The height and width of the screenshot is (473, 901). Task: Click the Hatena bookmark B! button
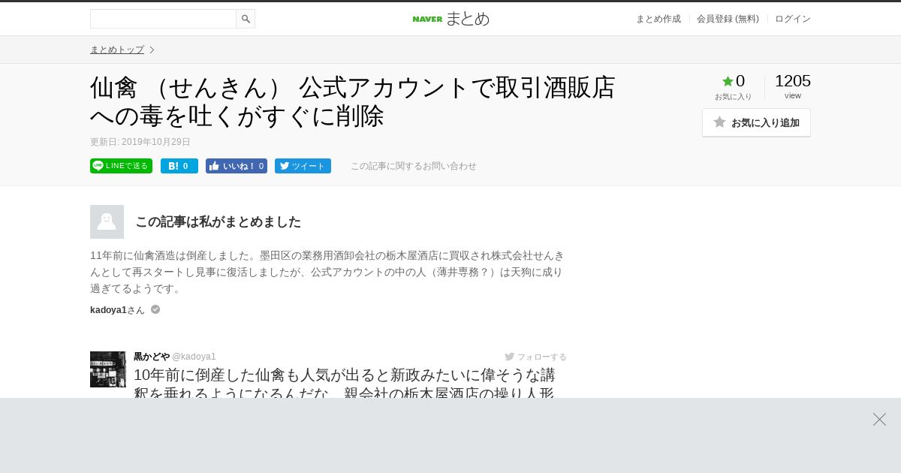(x=179, y=166)
